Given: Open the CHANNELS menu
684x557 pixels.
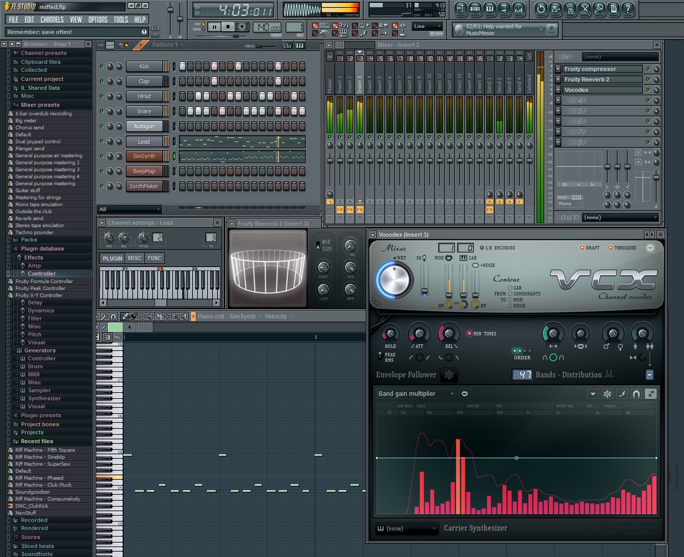Looking at the screenshot, I should click(52, 19).
